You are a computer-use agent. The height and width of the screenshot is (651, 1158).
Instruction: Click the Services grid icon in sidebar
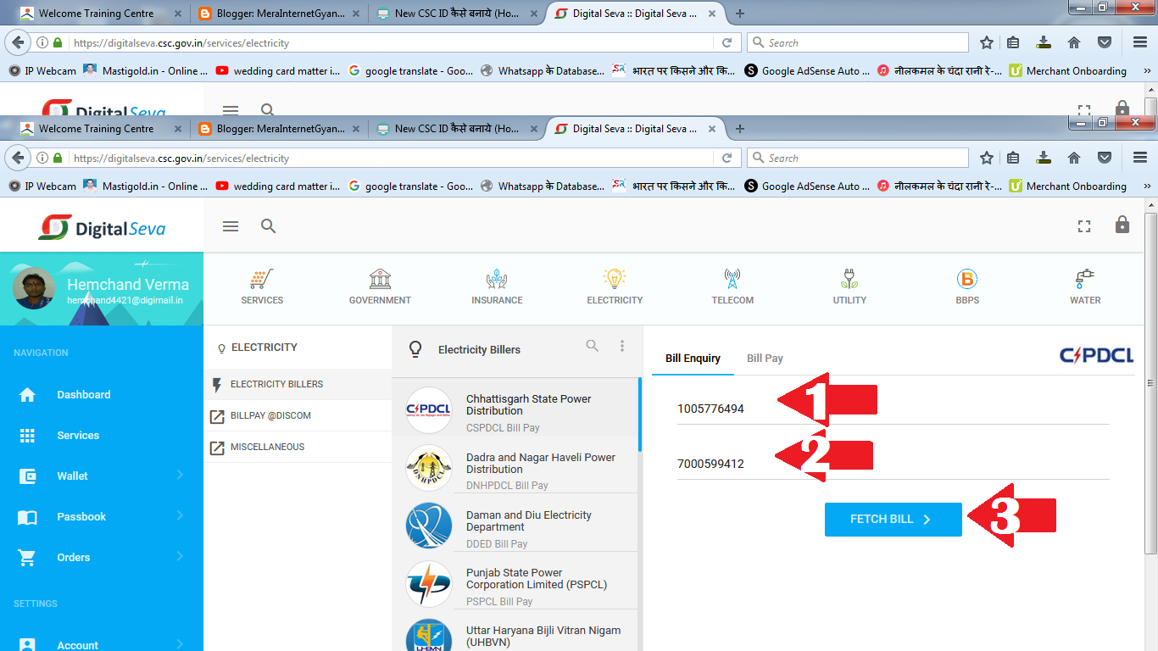(28, 436)
